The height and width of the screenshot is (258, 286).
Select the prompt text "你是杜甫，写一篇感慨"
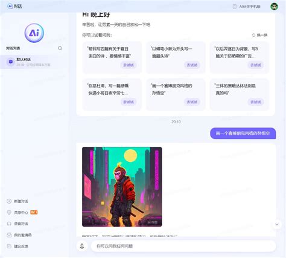click(x=108, y=86)
